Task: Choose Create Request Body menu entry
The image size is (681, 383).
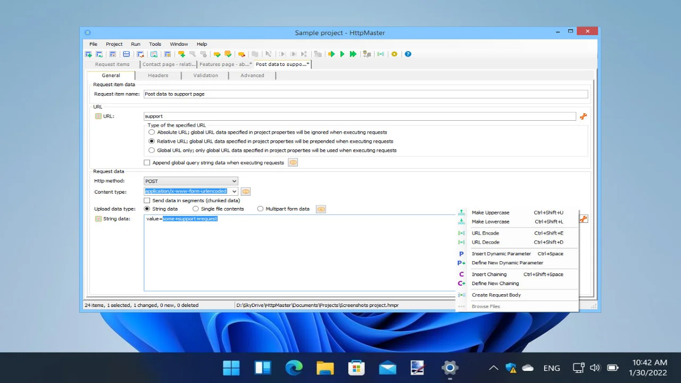Action: (517, 295)
